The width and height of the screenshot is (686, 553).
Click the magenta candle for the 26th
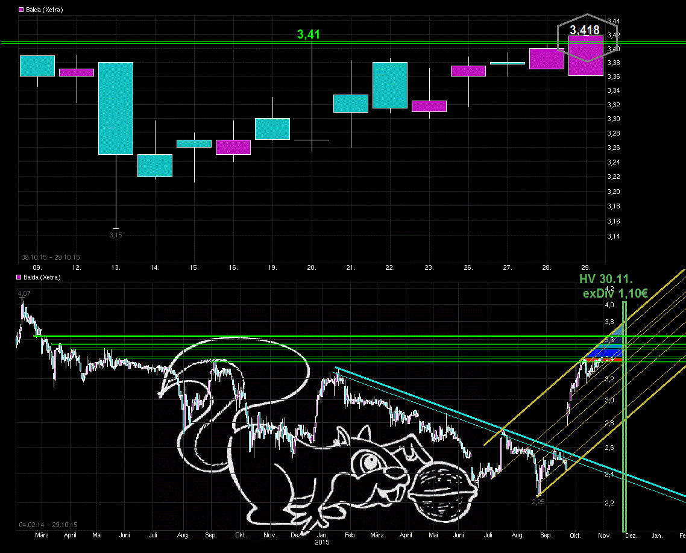[468, 71]
